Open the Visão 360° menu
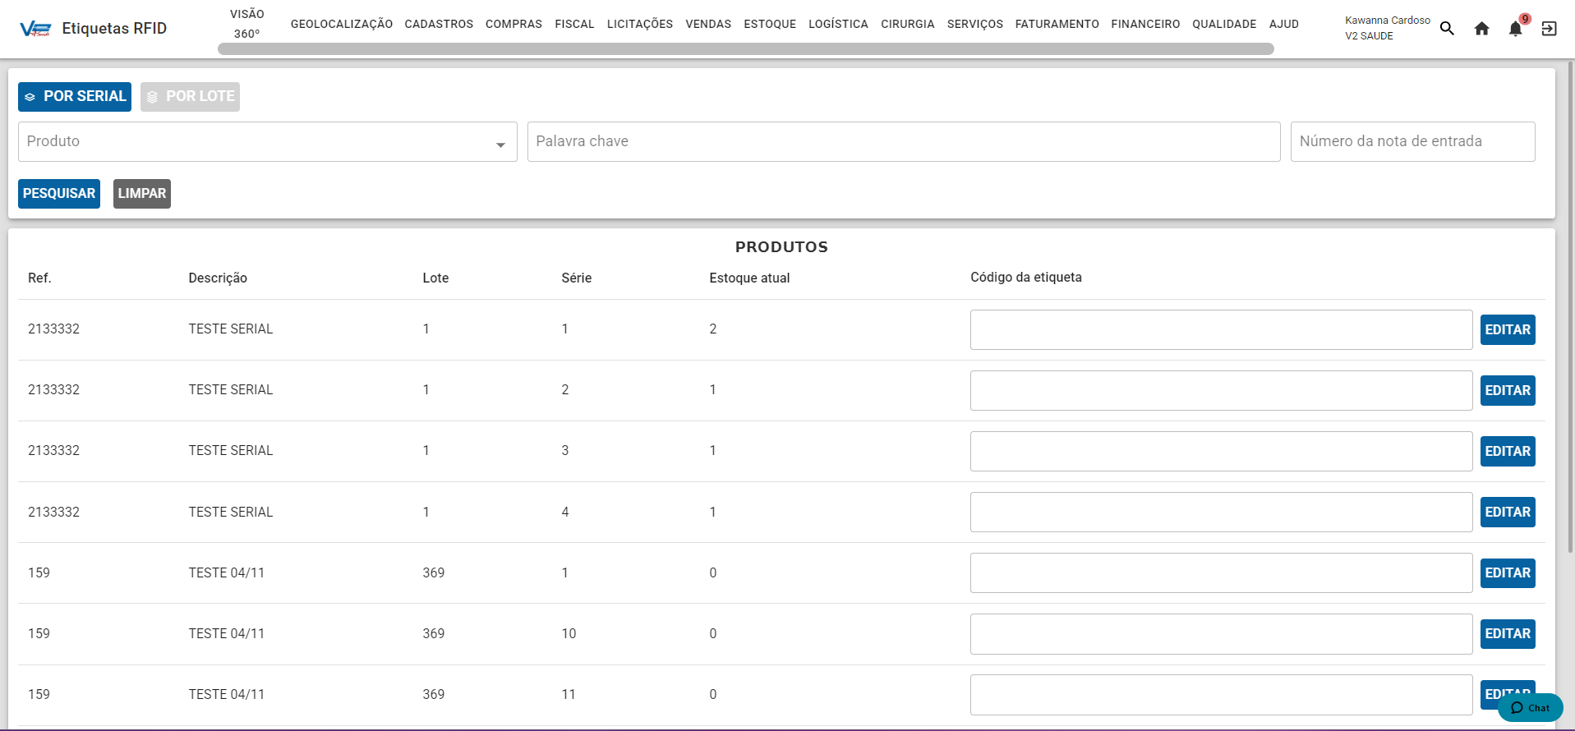1575x731 pixels. 246,24
